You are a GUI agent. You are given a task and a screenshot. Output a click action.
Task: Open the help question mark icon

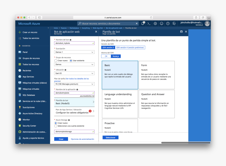[168, 23]
